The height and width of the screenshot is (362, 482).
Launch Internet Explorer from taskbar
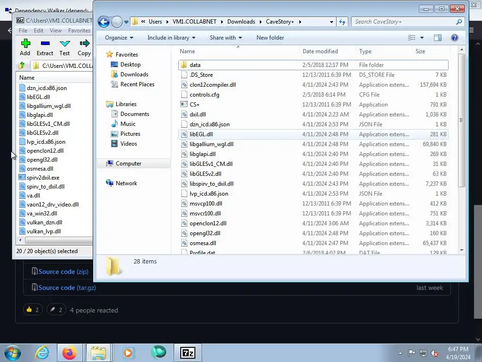pyautogui.click(x=42, y=353)
